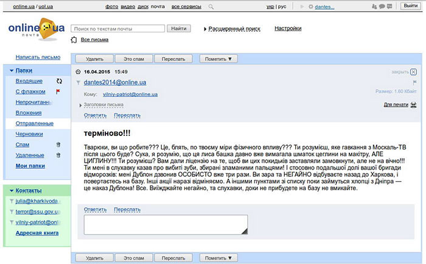Click the filter icon next to vilniy-patriot contact

[12, 223]
